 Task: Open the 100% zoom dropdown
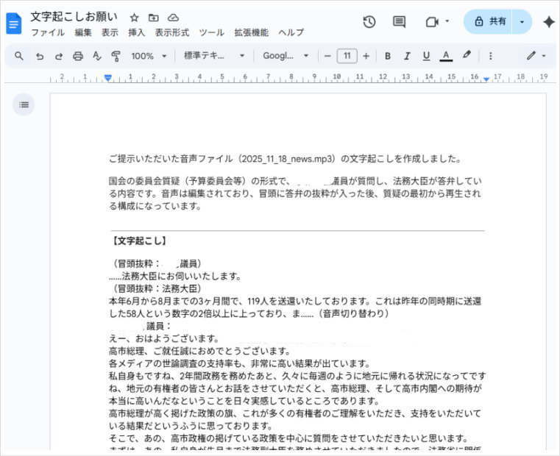(149, 56)
